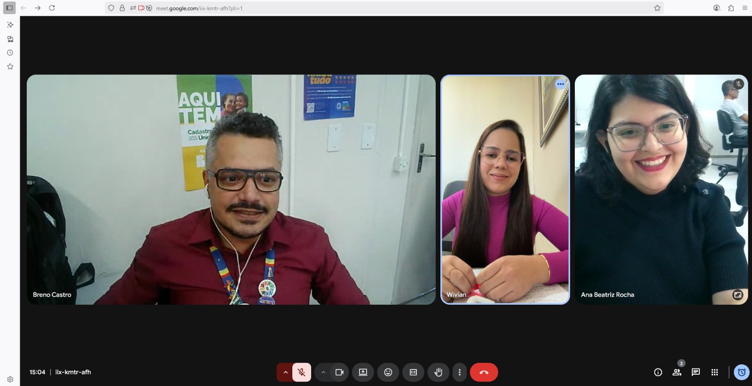The width and height of the screenshot is (752, 386).
Task: Send an emoji reaction
Action: (x=388, y=372)
